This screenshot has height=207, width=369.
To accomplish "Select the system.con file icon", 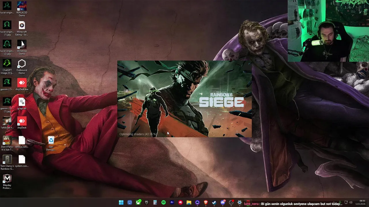I will point(22,161).
